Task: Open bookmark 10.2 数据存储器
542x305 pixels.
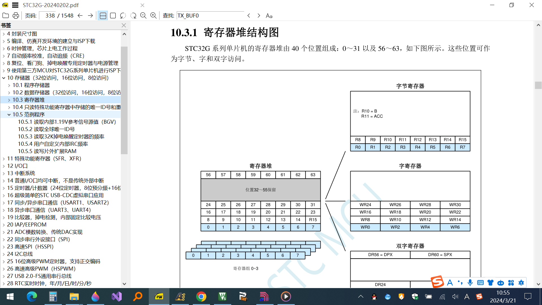Action: coord(67,93)
